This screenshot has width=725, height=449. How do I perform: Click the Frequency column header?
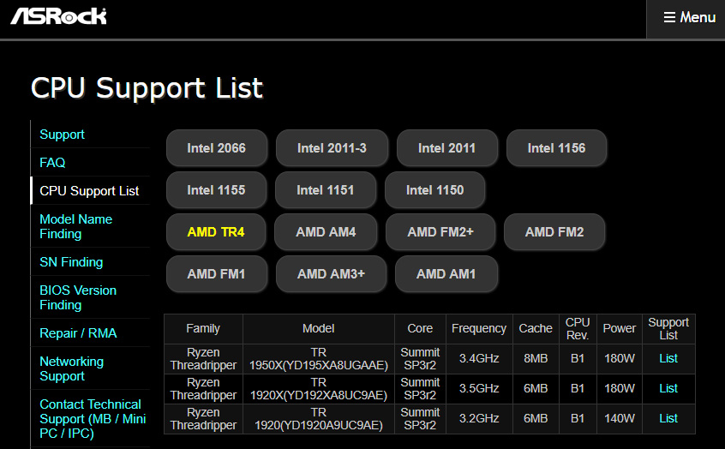click(x=479, y=329)
